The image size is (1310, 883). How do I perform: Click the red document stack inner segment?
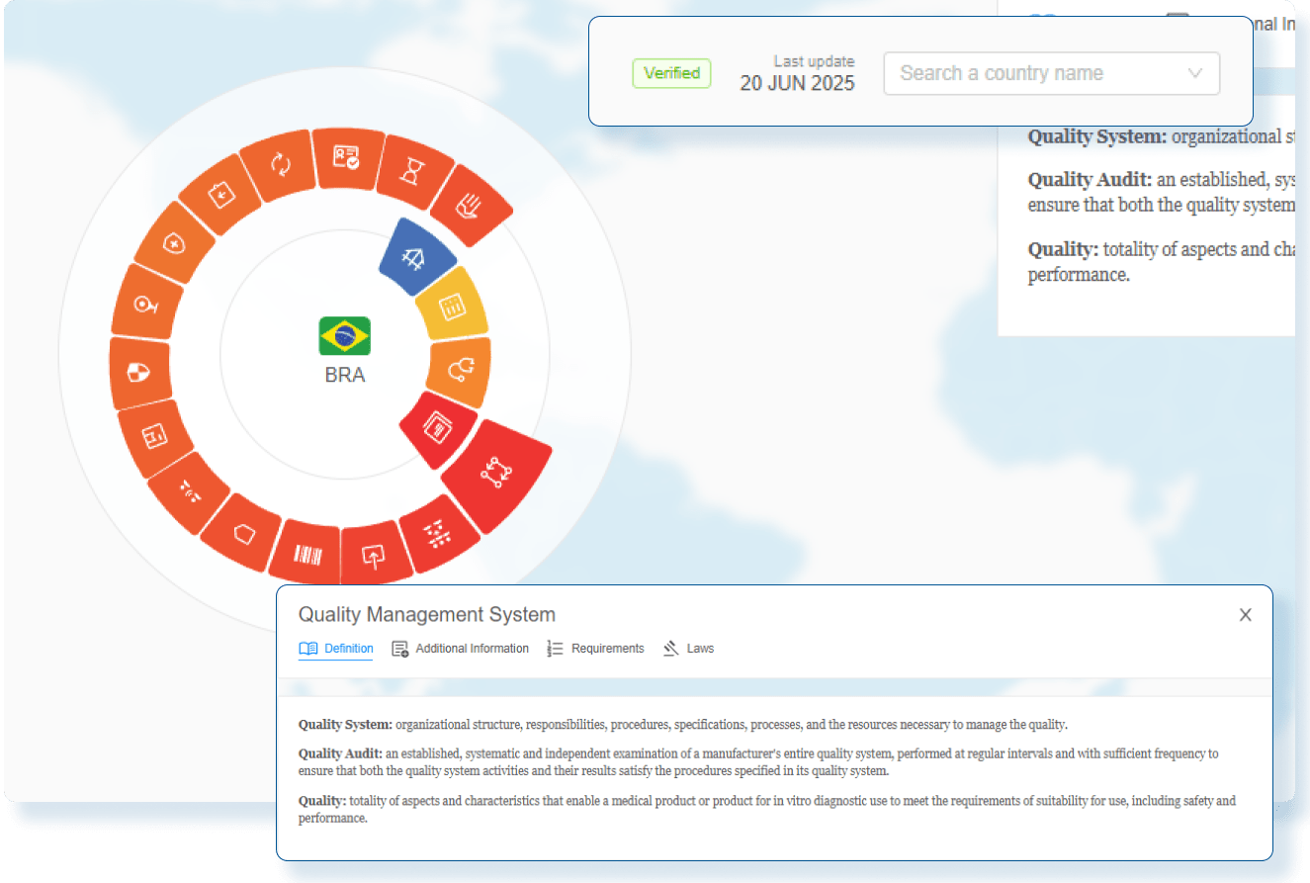pyautogui.click(x=436, y=428)
